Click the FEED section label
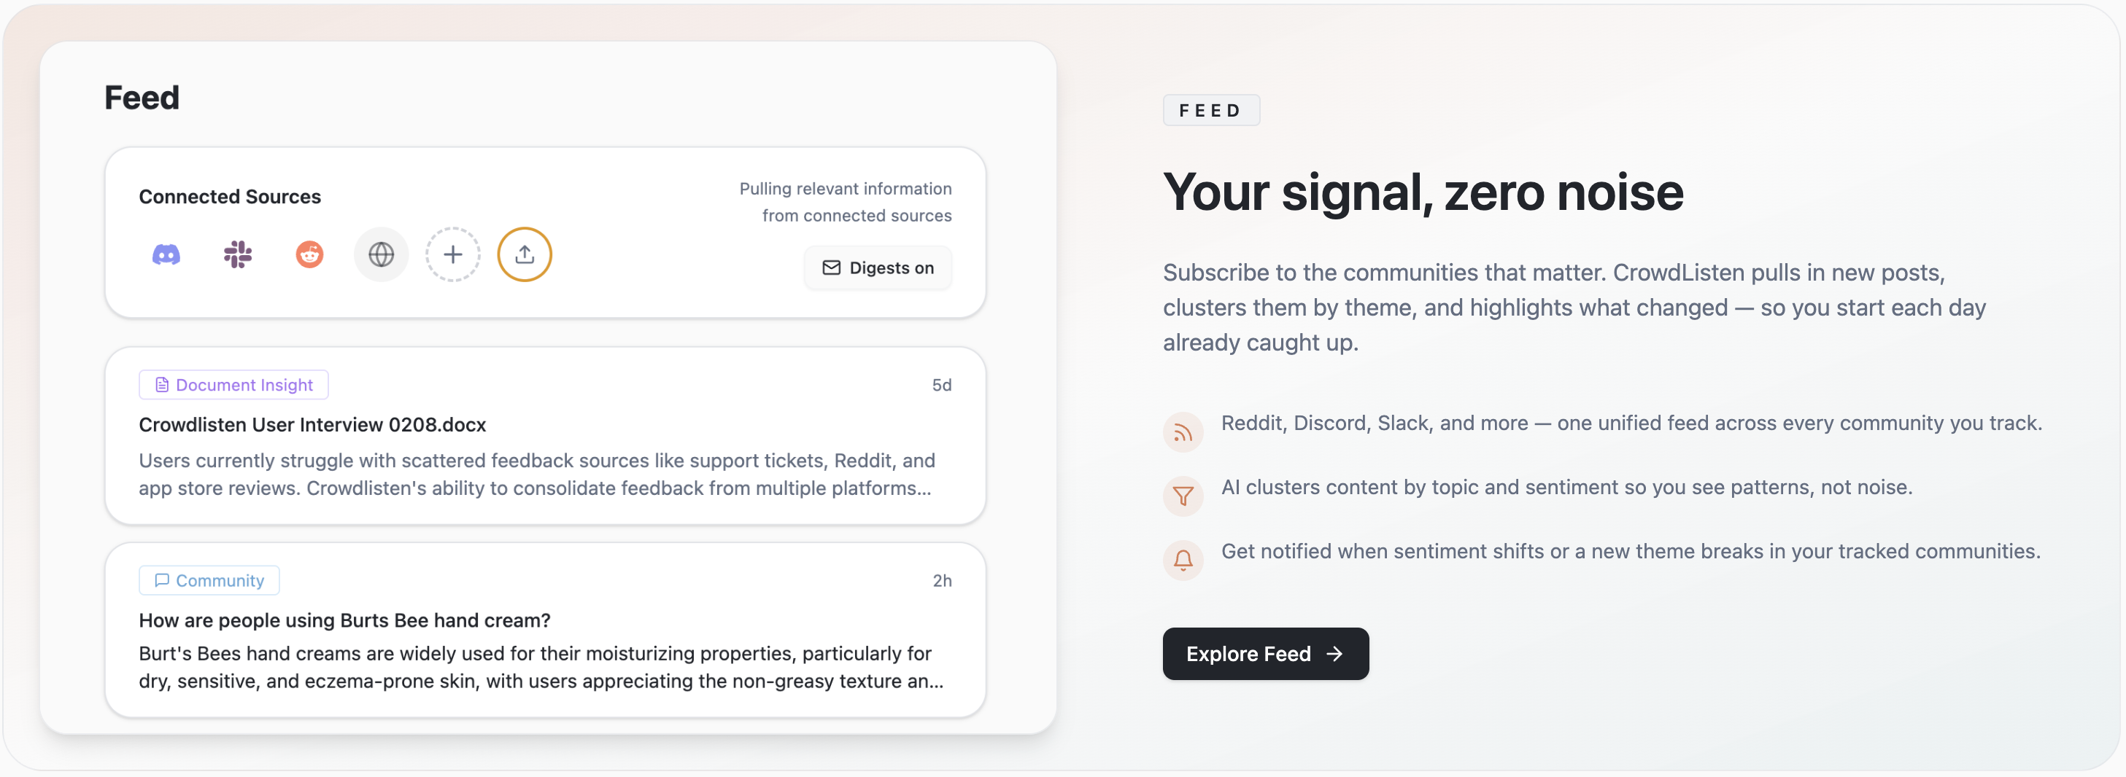2126x777 pixels. coord(1210,110)
